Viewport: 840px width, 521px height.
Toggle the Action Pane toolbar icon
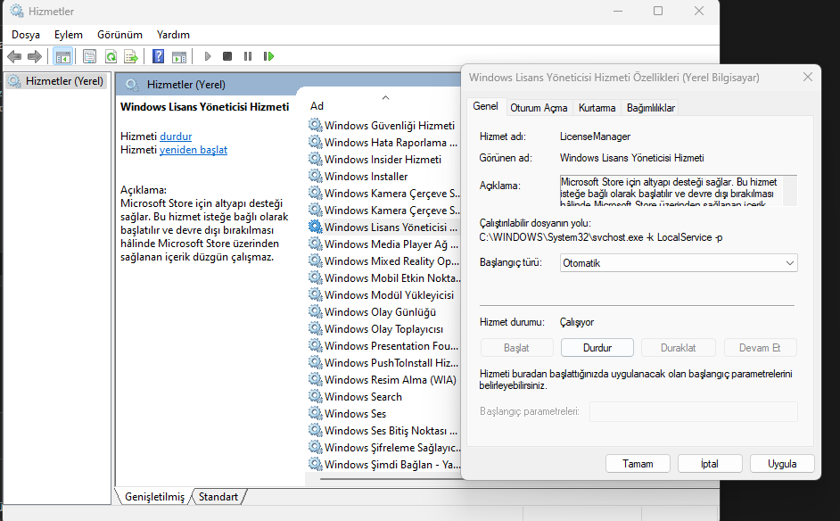click(179, 56)
